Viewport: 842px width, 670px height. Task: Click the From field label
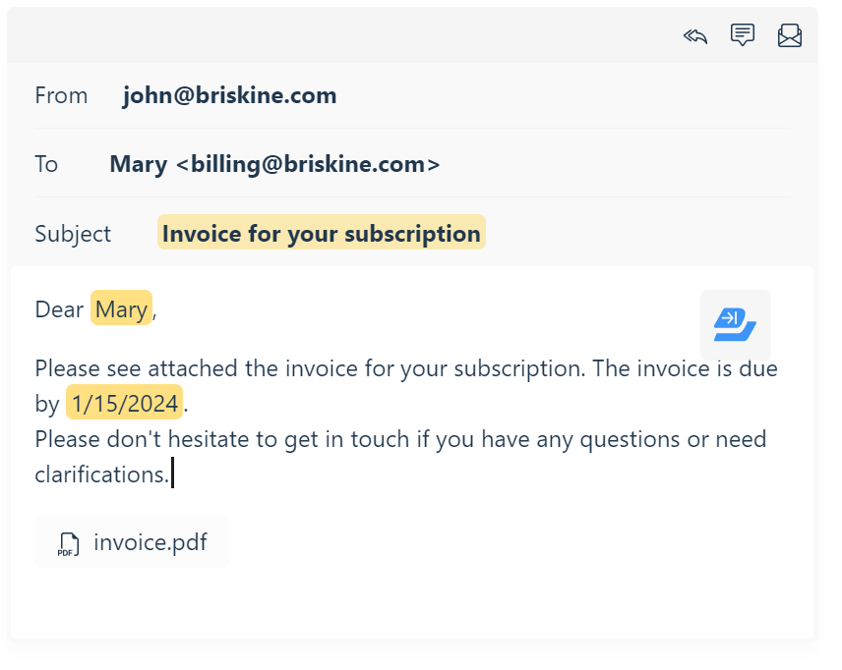[61, 95]
